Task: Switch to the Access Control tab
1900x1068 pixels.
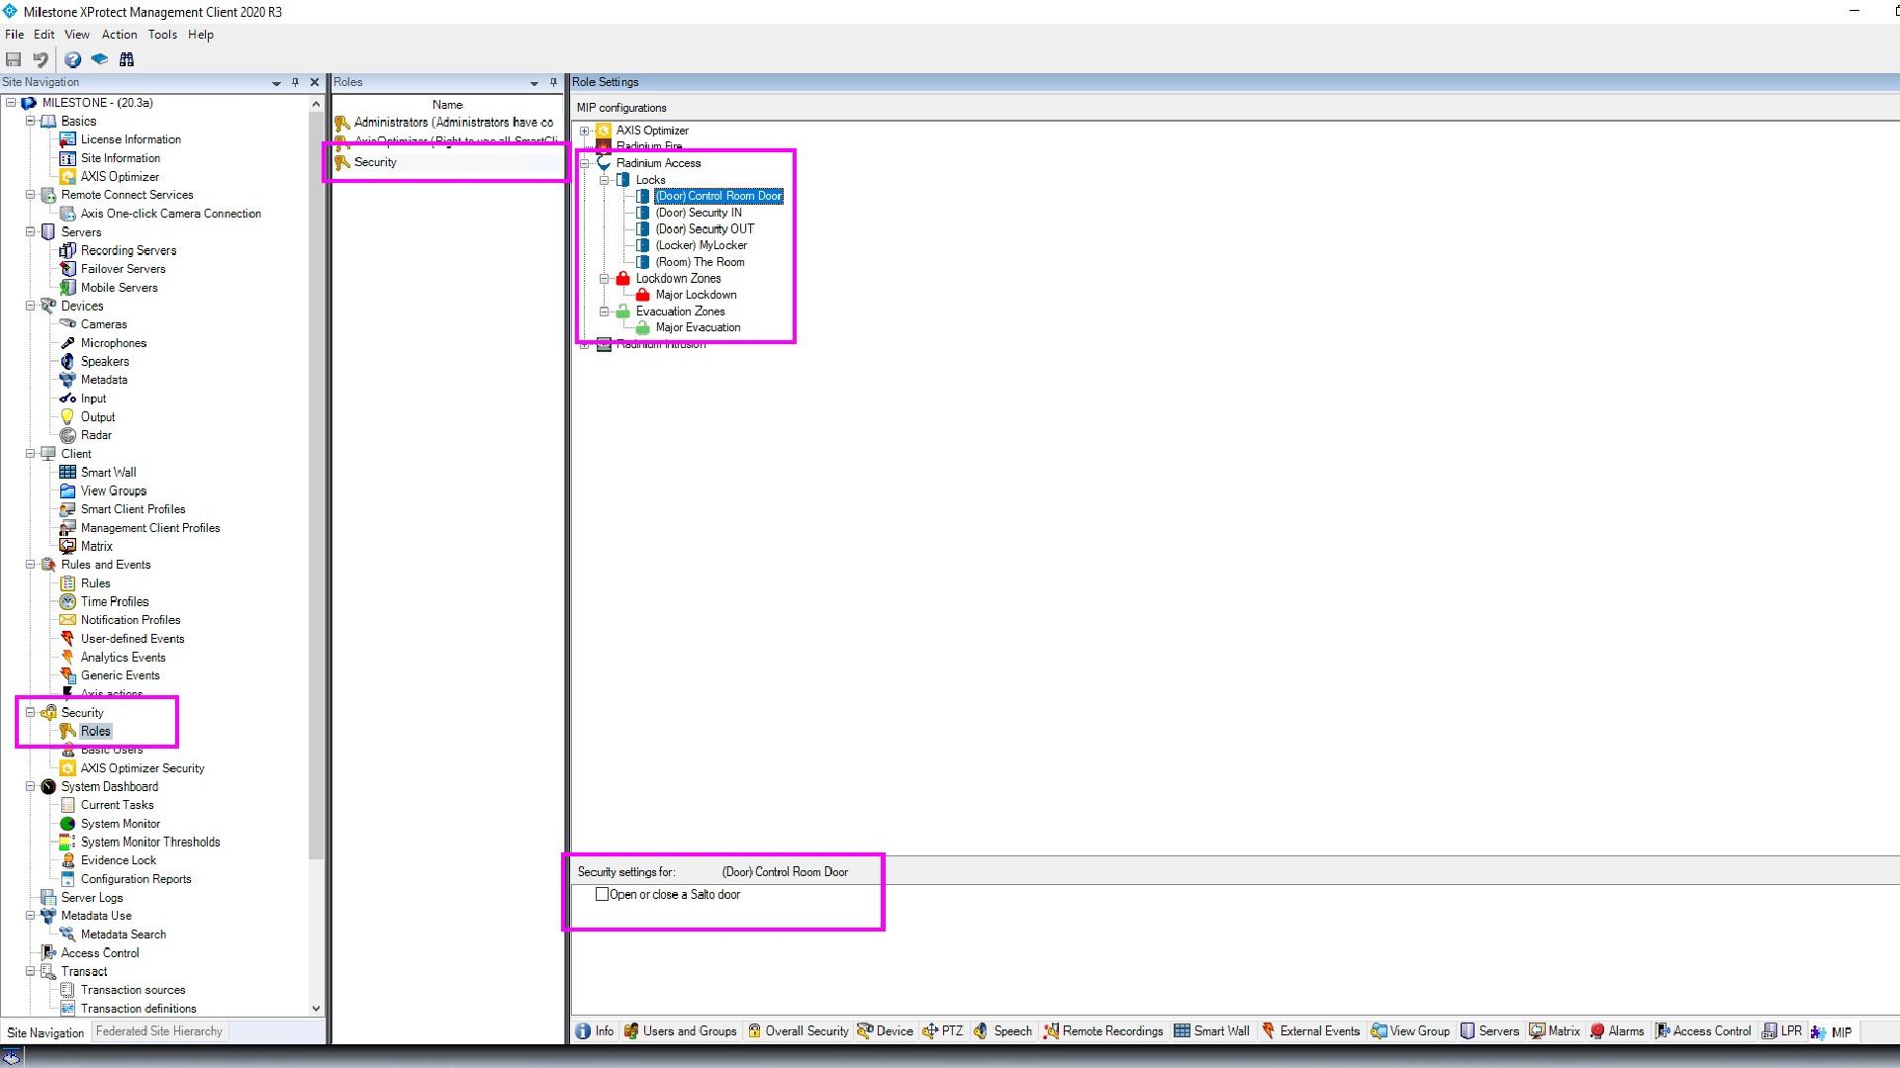Action: point(1702,1031)
